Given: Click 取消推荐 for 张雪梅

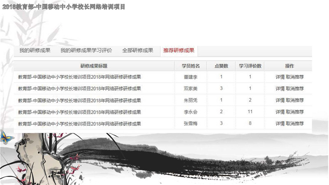Looking at the screenshot, I should pos(295,124).
